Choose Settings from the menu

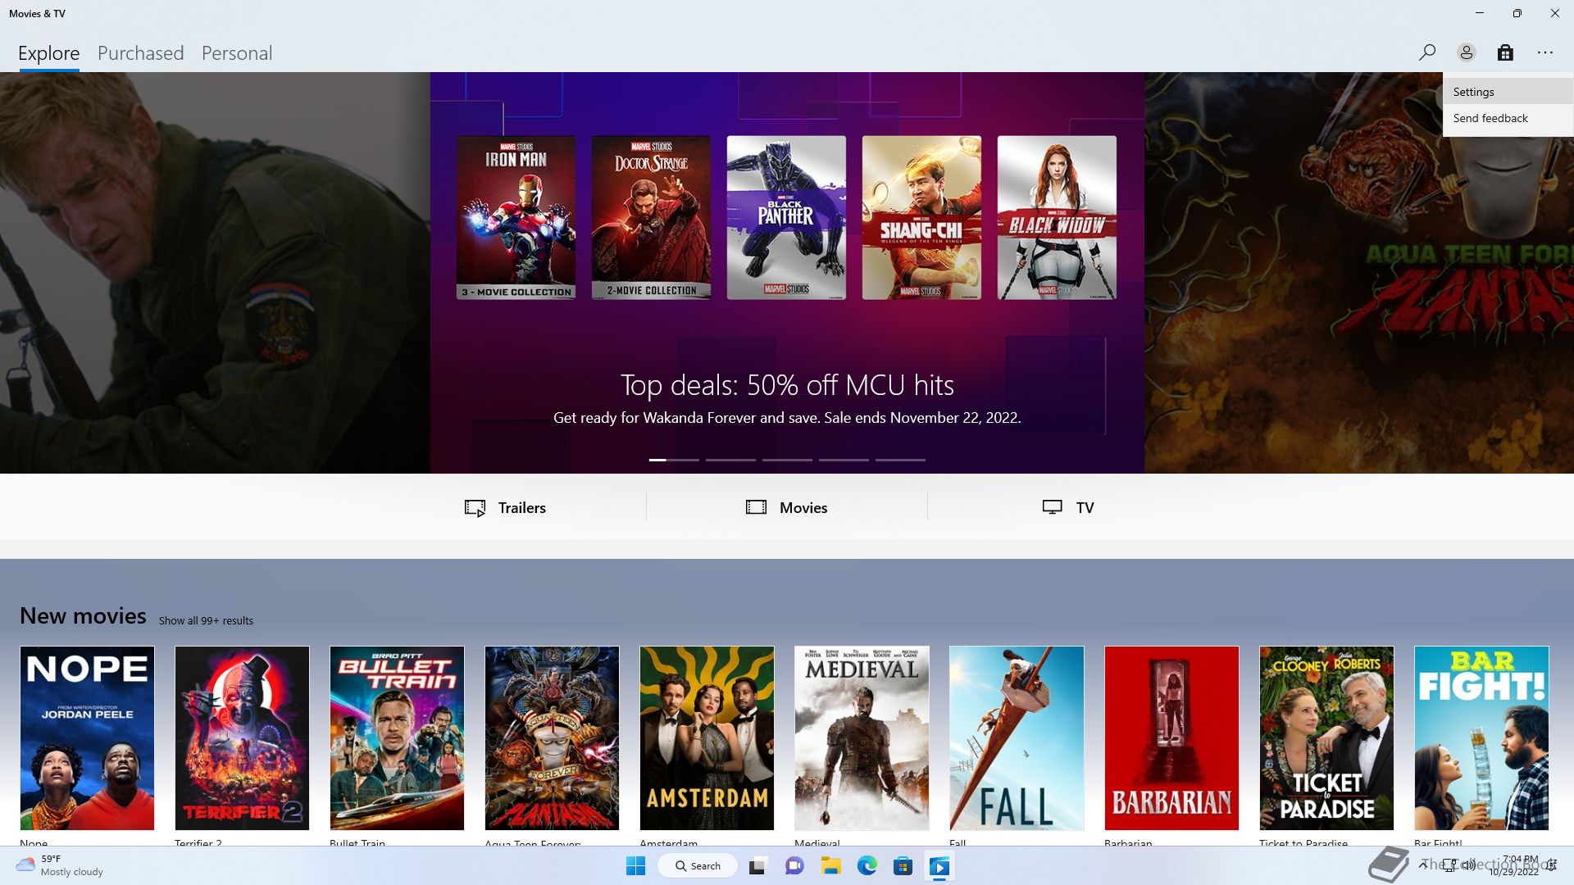pos(1508,92)
